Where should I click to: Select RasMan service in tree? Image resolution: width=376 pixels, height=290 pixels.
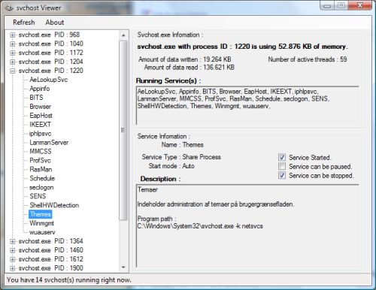pos(41,169)
